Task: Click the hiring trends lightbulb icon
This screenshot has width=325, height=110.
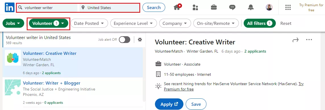Action: (x=158, y=86)
